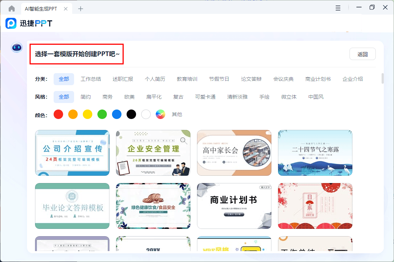Select the 高中家长会 template
The height and width of the screenshot is (262, 394).
tap(234, 153)
